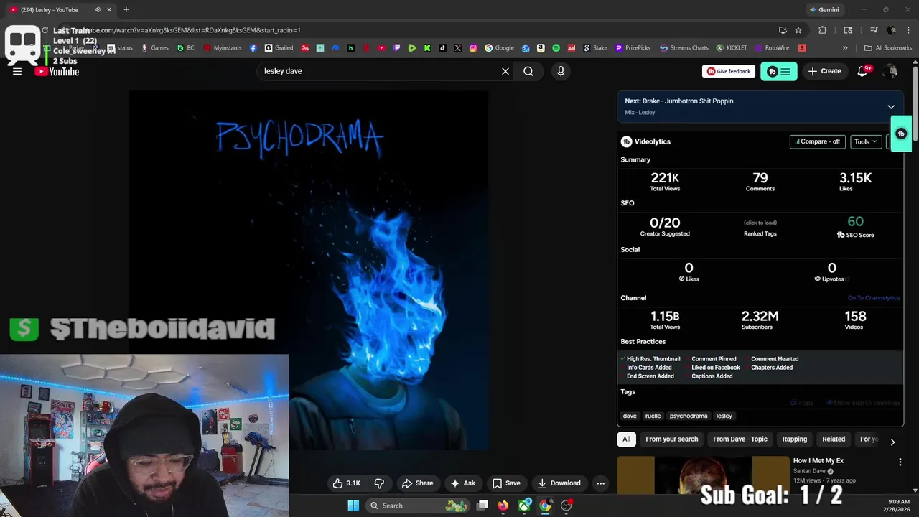The image size is (919, 517).
Task: Mute the tab via the speaker icon
Action: (x=97, y=10)
